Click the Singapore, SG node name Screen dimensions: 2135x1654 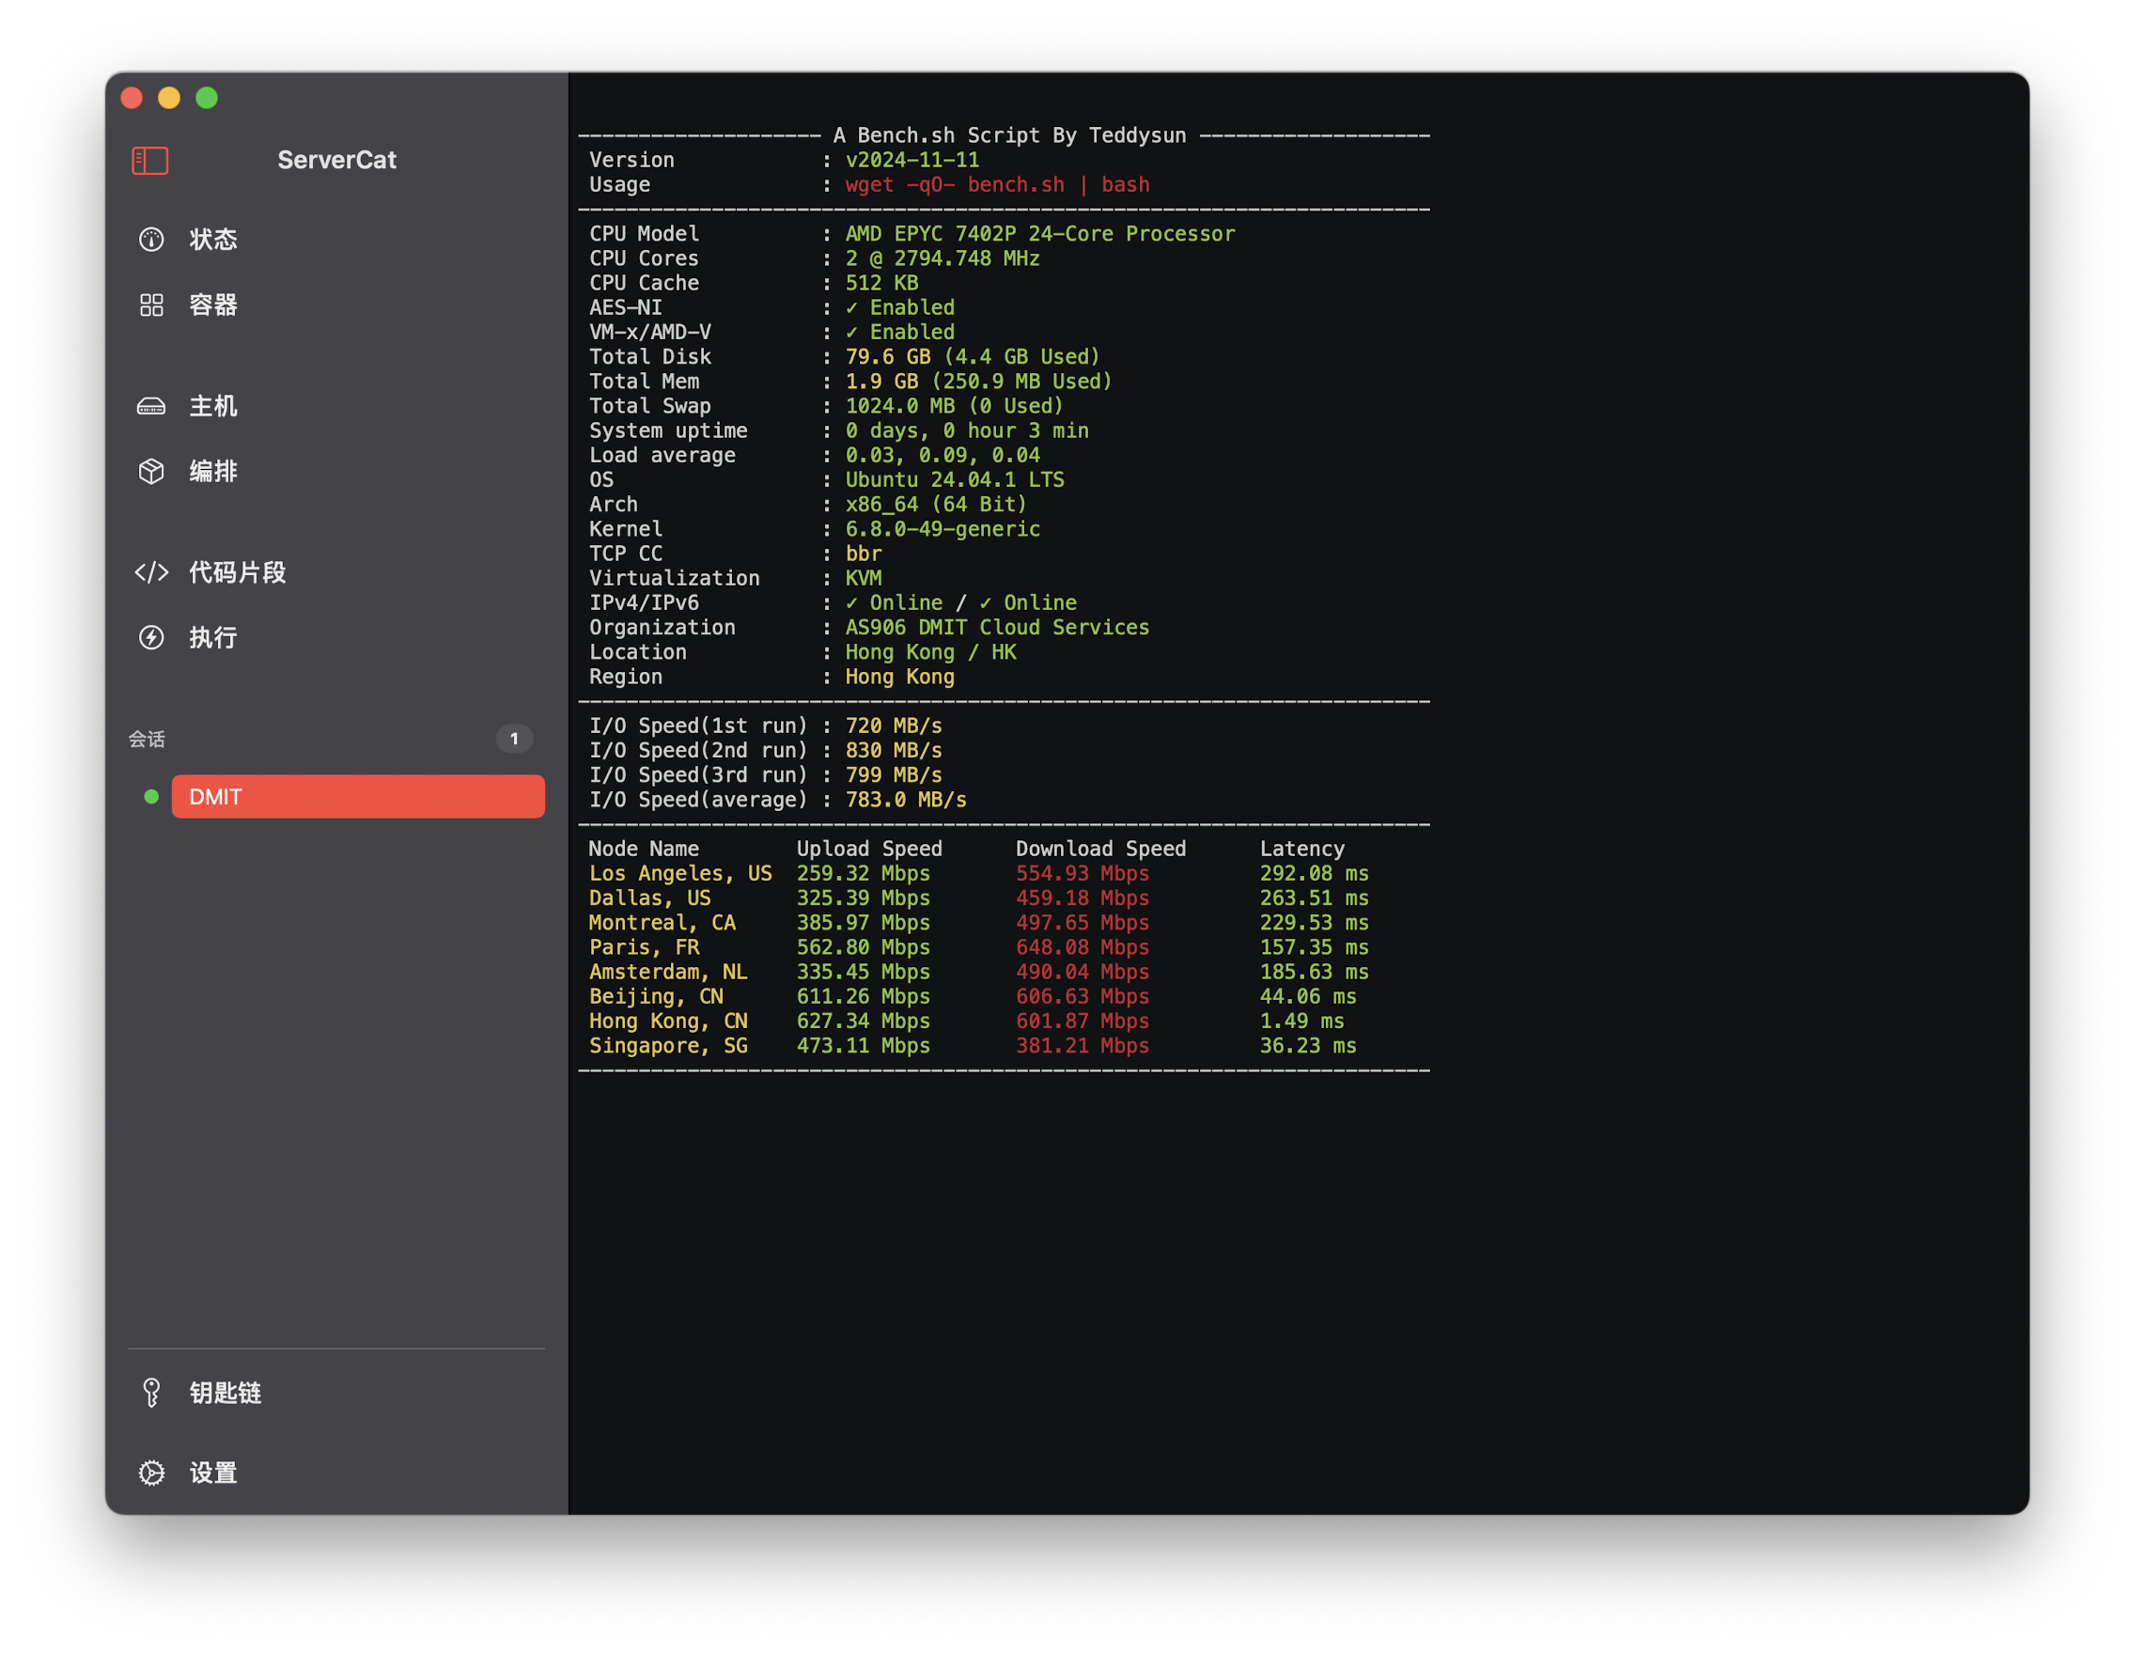(669, 1046)
